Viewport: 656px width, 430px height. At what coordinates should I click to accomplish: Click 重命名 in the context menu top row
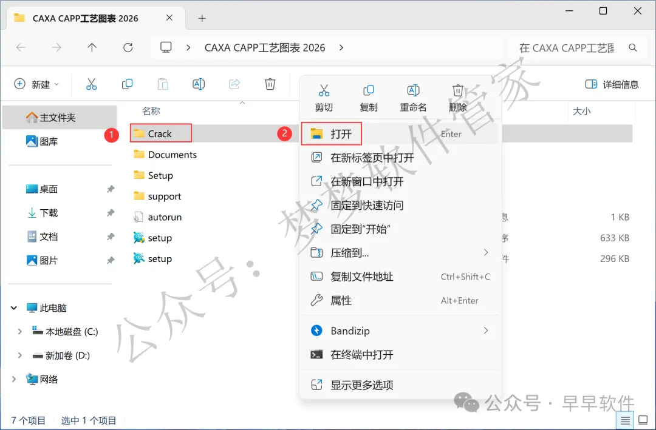tap(413, 98)
